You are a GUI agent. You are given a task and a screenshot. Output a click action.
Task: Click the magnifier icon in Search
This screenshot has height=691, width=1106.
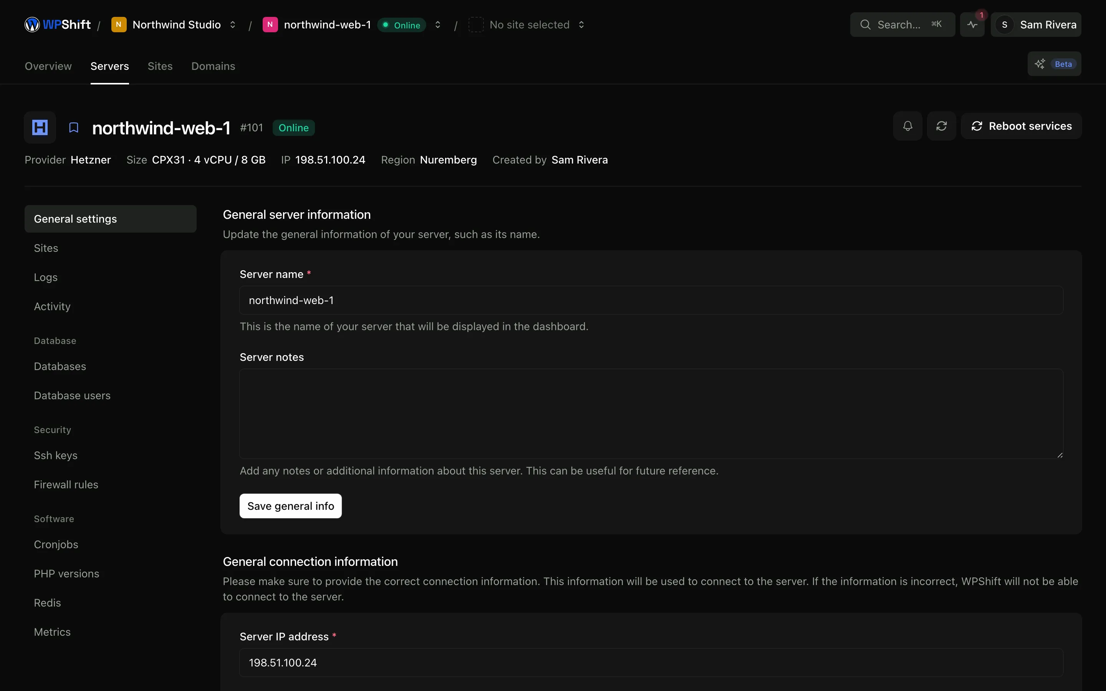tap(865, 25)
